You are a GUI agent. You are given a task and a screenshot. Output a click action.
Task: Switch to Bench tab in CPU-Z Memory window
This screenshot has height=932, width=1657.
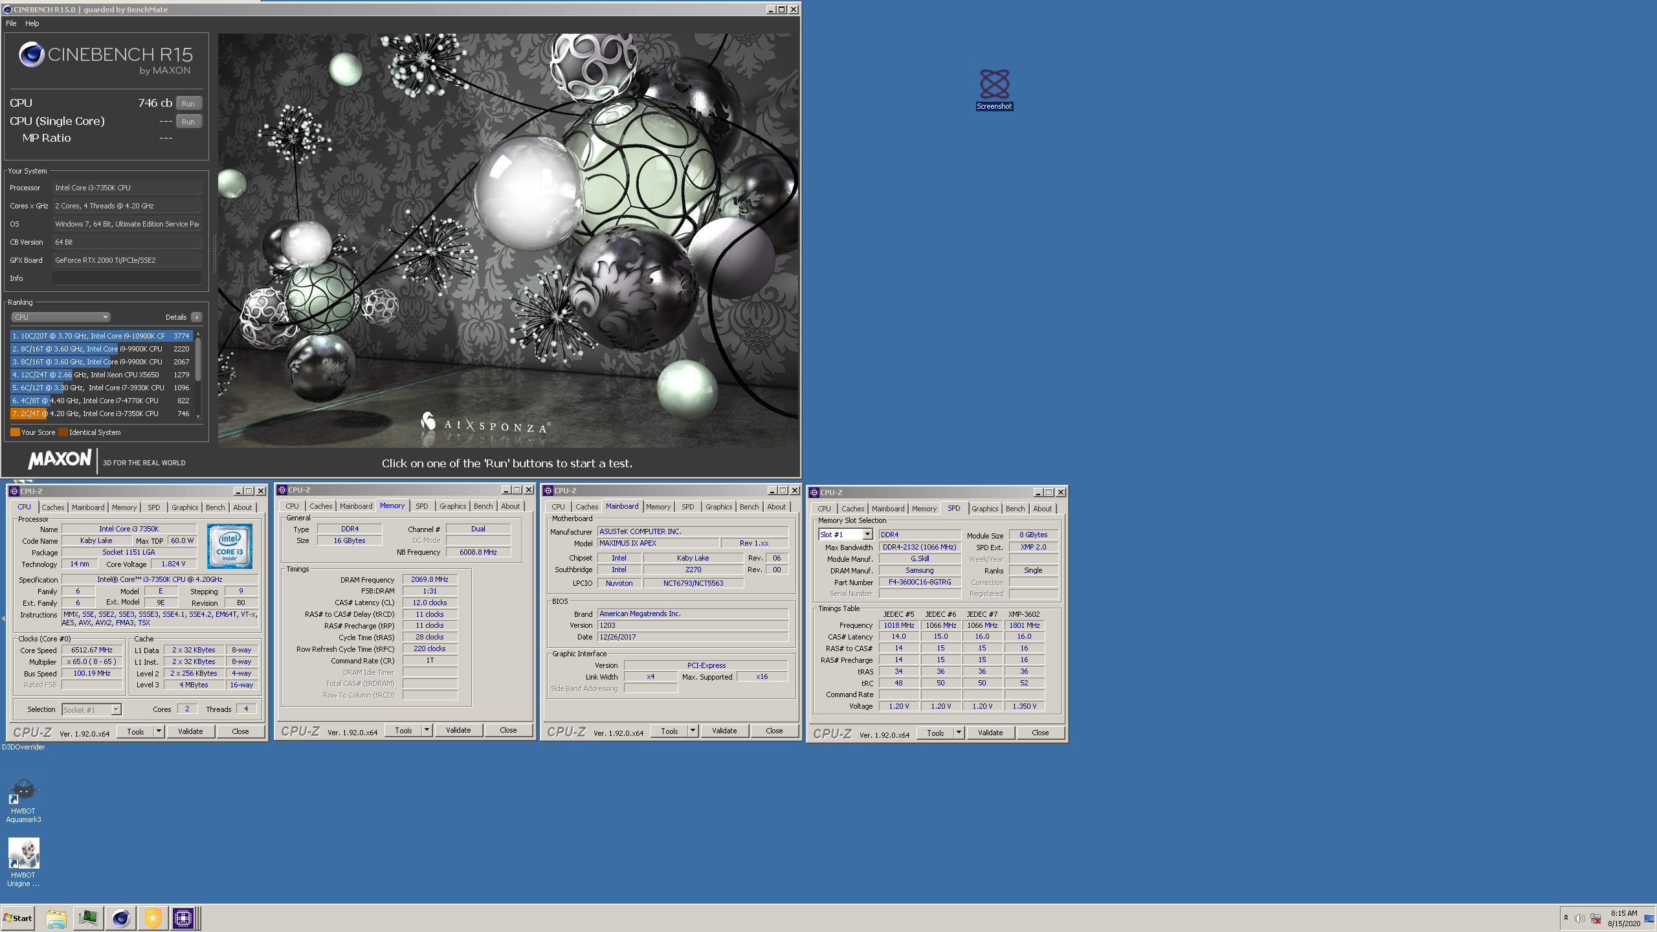pyautogui.click(x=483, y=506)
